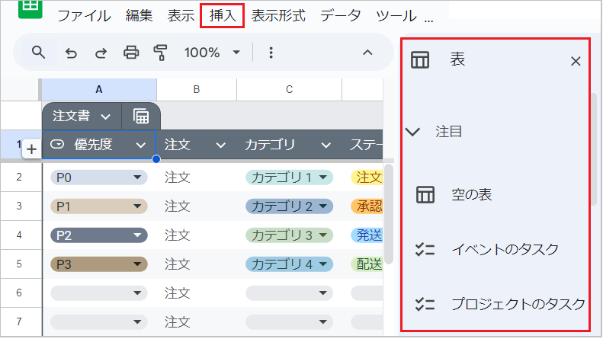Open the 表示形式 menu
Screen dimensions: 603x339
[278, 16]
